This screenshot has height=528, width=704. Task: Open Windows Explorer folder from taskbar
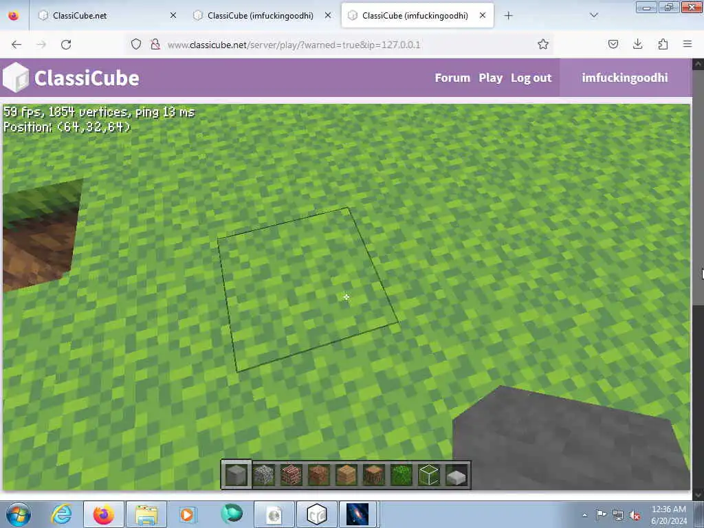click(146, 514)
